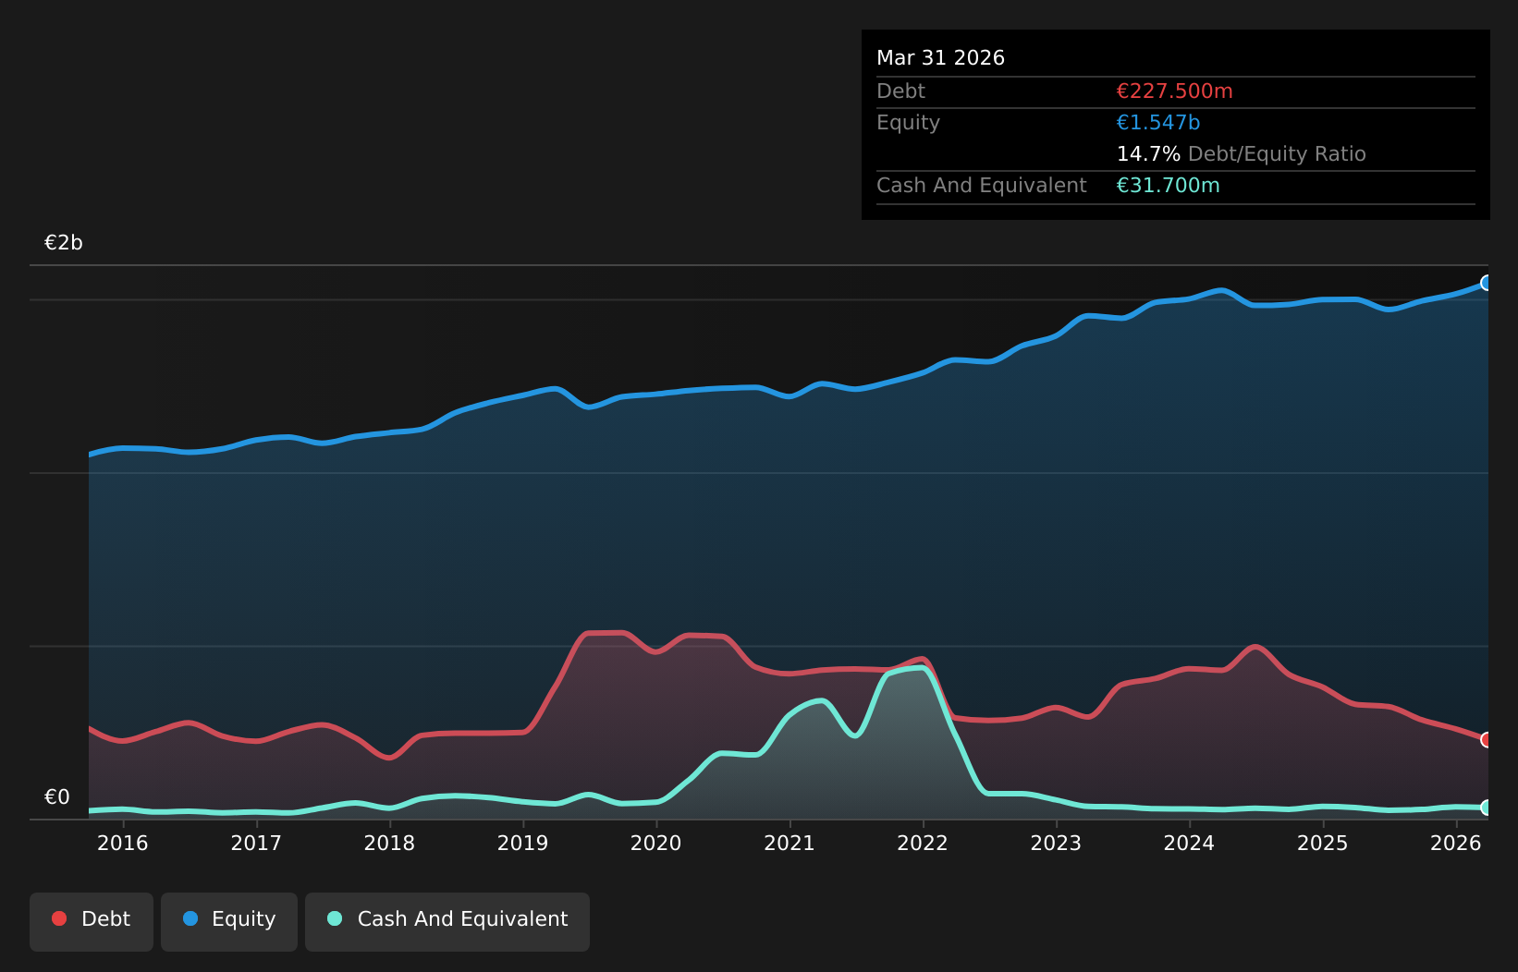Click the 2018 x-axis label
Screen dimensions: 1518x972
[389, 843]
